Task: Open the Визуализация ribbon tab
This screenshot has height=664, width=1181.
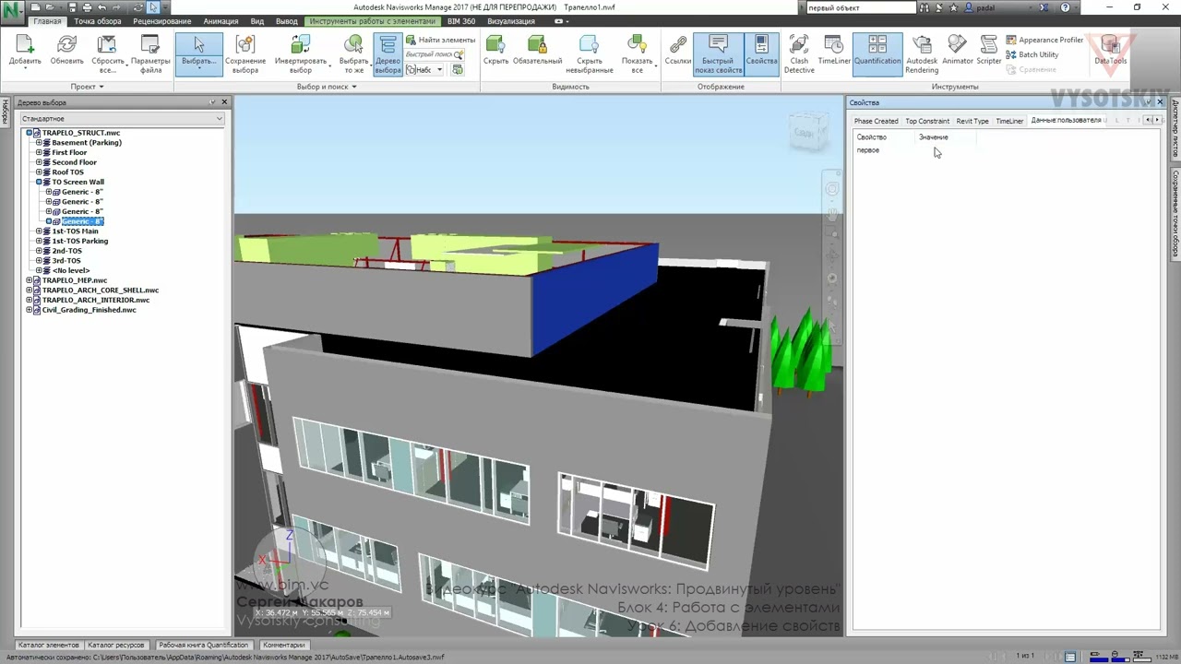Action: tap(511, 21)
